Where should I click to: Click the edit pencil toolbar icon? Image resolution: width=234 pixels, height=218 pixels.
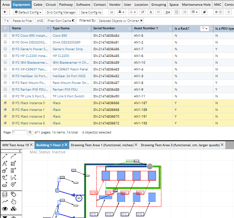coord(143,12)
